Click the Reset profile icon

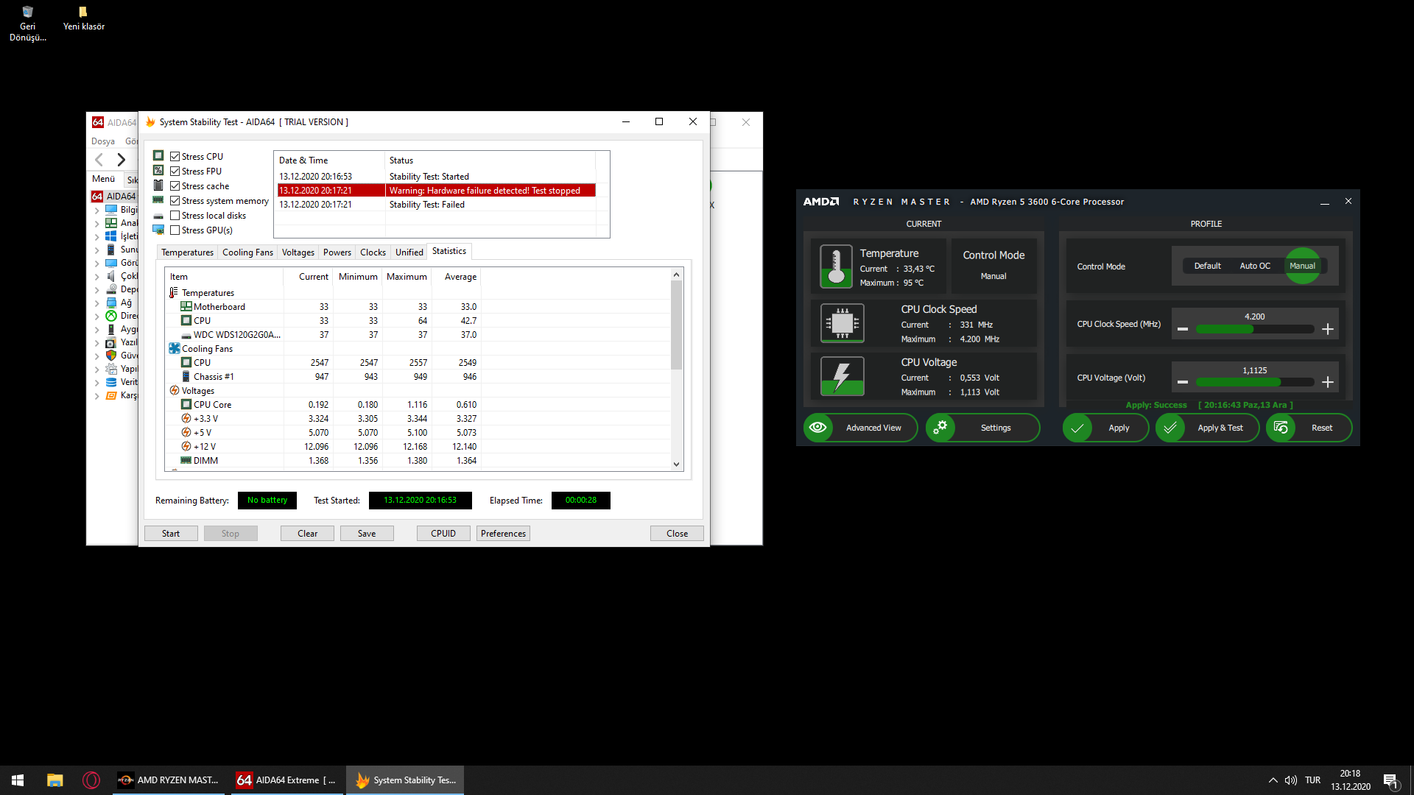(x=1281, y=428)
